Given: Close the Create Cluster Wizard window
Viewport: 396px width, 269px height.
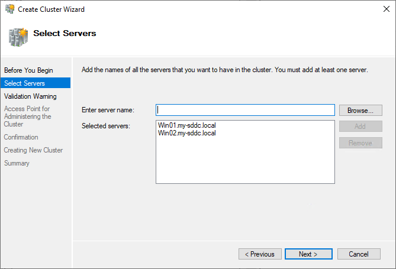Looking at the screenshot, I should (382, 9).
